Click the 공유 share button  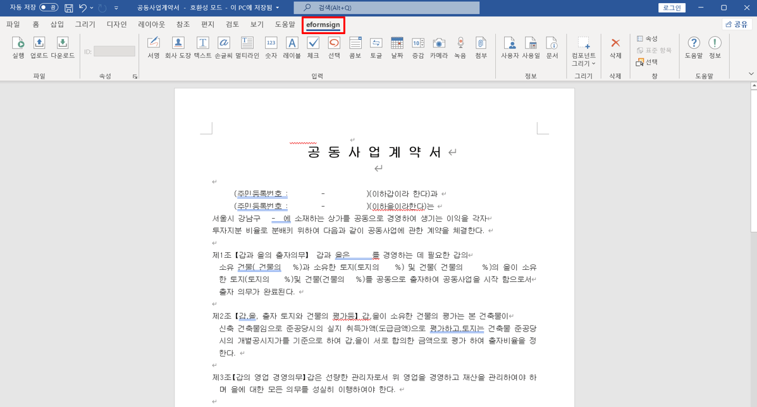737,25
